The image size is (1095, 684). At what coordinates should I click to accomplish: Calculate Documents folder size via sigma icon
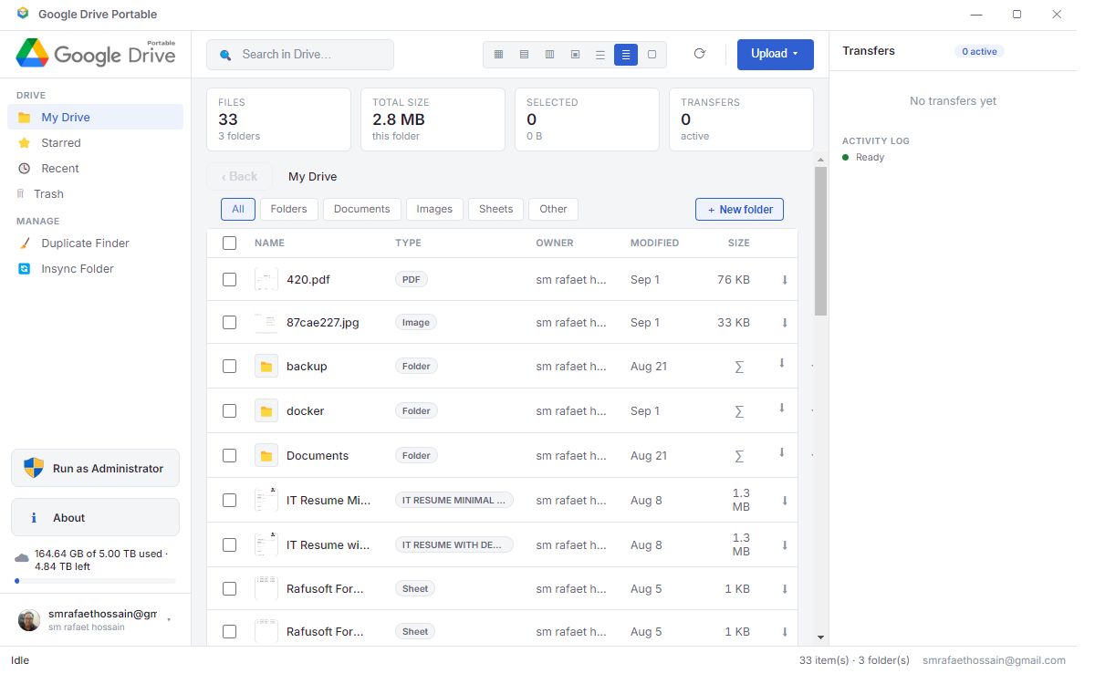[739, 456]
